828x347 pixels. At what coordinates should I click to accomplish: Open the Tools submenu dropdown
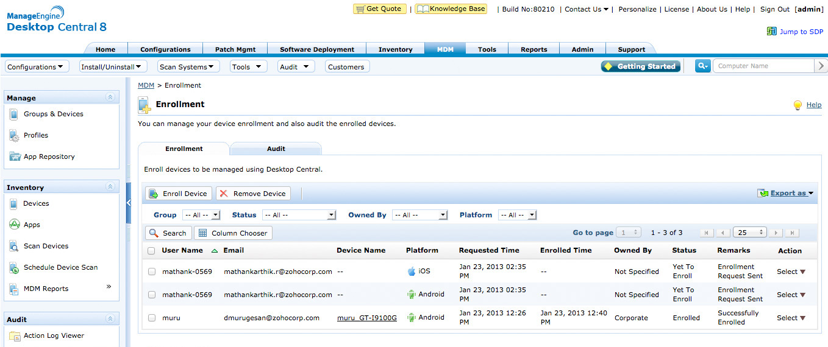pyautogui.click(x=249, y=66)
